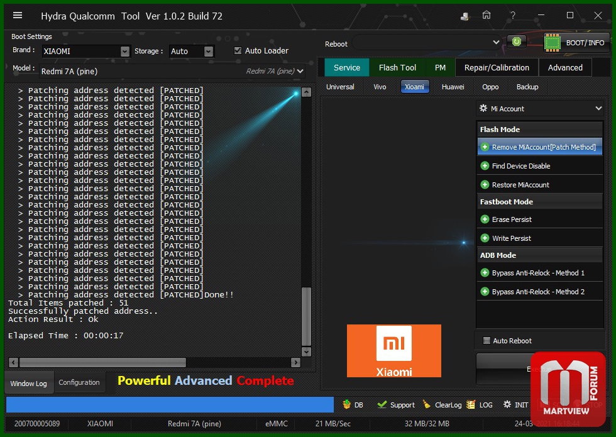Image resolution: width=616 pixels, height=437 pixels.
Task: Select the Xioami sub-tab
Action: pos(414,87)
